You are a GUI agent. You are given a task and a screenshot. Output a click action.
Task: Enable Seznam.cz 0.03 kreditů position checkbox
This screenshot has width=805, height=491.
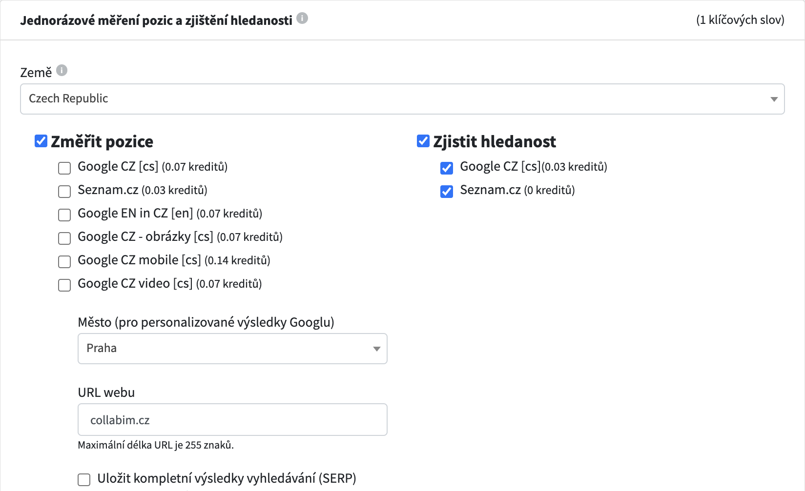point(64,192)
